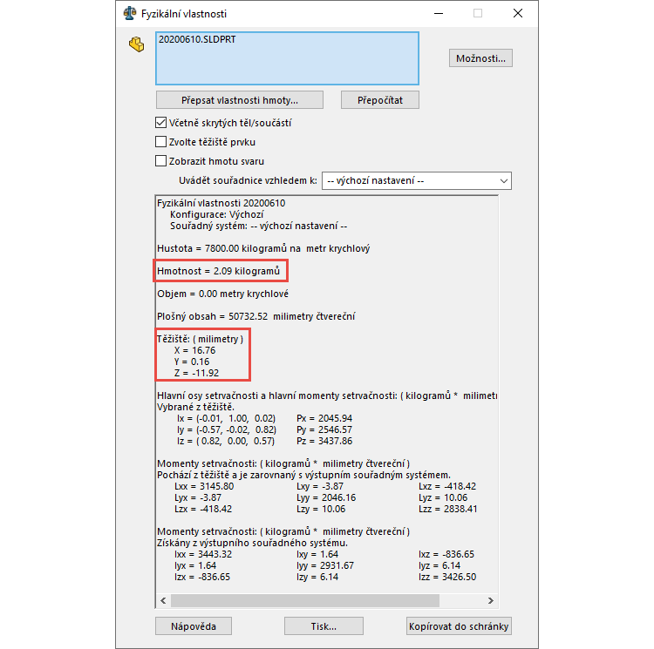Click the Hustota = 7800.00 line
Screen dimensions: 654x649
point(263,248)
